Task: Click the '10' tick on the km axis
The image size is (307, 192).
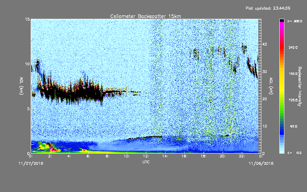Action: pos(27,64)
